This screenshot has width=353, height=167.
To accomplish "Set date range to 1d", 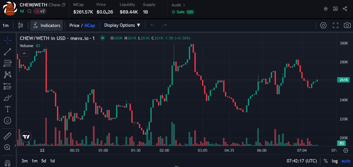I will [52, 161].
